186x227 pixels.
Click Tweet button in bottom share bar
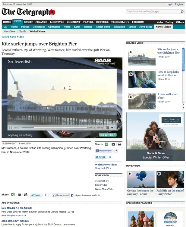pyautogui.click(x=36, y=195)
